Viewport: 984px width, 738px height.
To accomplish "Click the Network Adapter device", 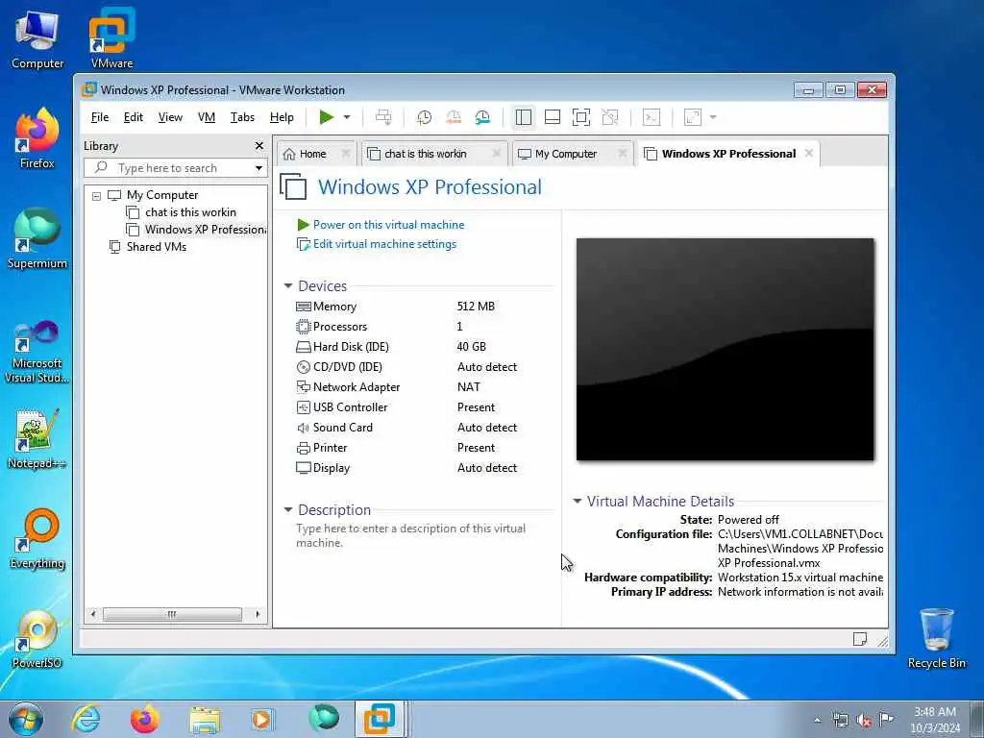I will (348, 387).
